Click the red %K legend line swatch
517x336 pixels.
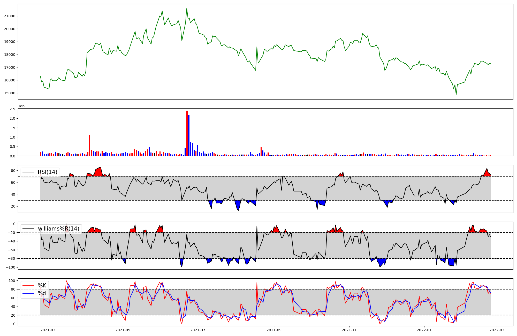28,286
